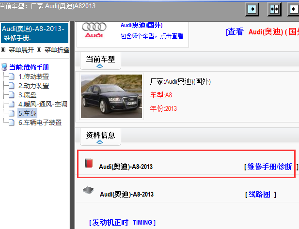The height and width of the screenshot is (229, 299).
Task: Click the 当前:维修手册 root node
Action: click(x=29, y=67)
